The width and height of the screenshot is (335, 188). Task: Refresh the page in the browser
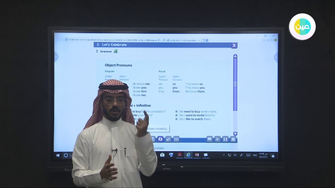click(164, 40)
